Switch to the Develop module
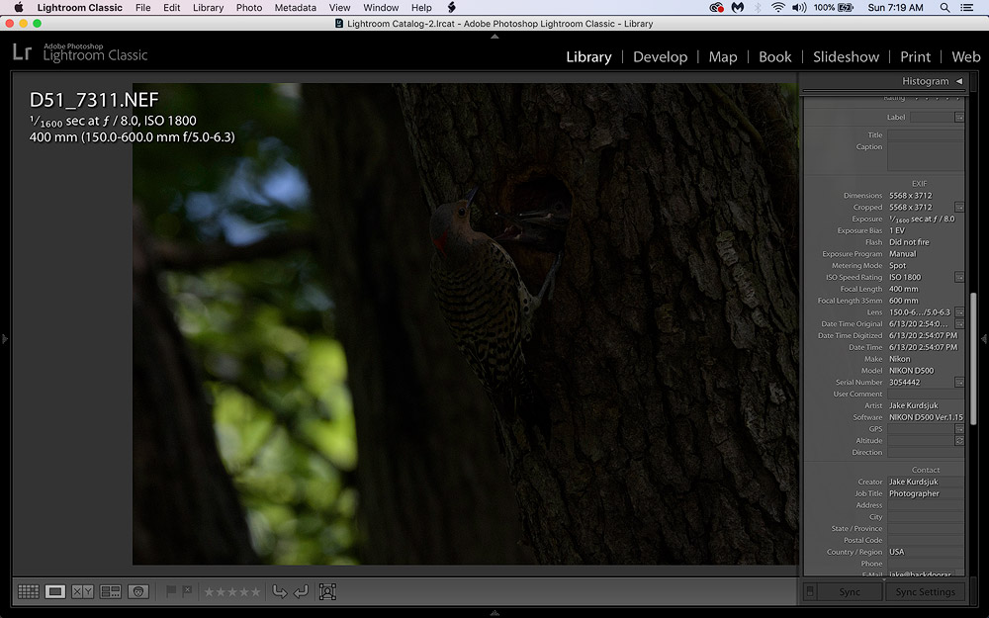Viewport: 989px width, 618px height. click(x=660, y=57)
